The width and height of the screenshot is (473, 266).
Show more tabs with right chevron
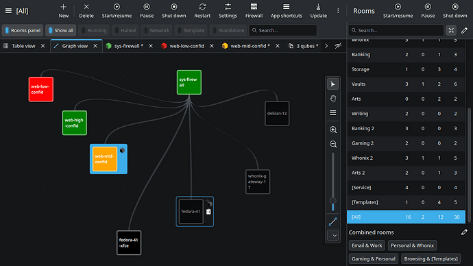point(326,46)
